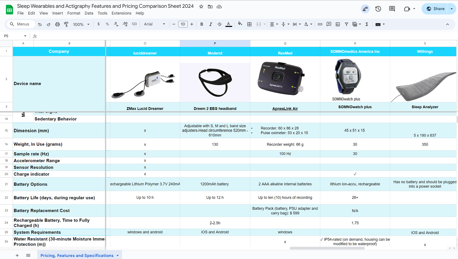Click the ResMed device image
458x259 pixels.
pyautogui.click(x=281, y=78)
